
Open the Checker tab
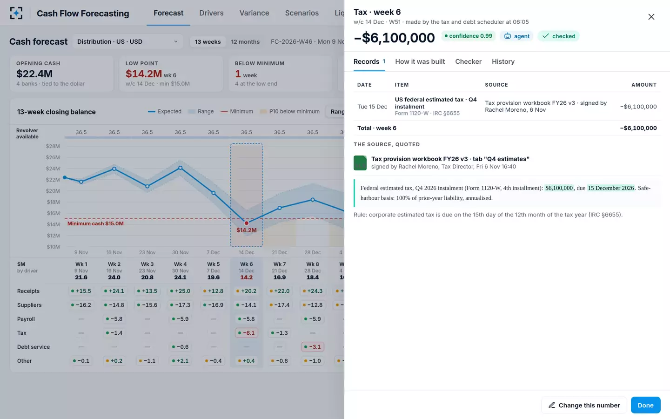(x=468, y=61)
